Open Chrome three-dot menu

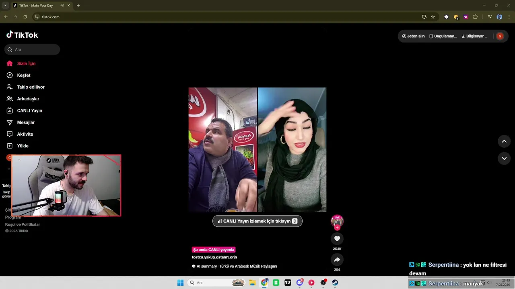pyautogui.click(x=509, y=17)
